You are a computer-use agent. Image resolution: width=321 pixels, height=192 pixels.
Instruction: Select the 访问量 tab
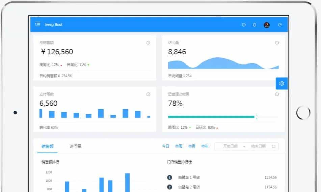click(76, 146)
